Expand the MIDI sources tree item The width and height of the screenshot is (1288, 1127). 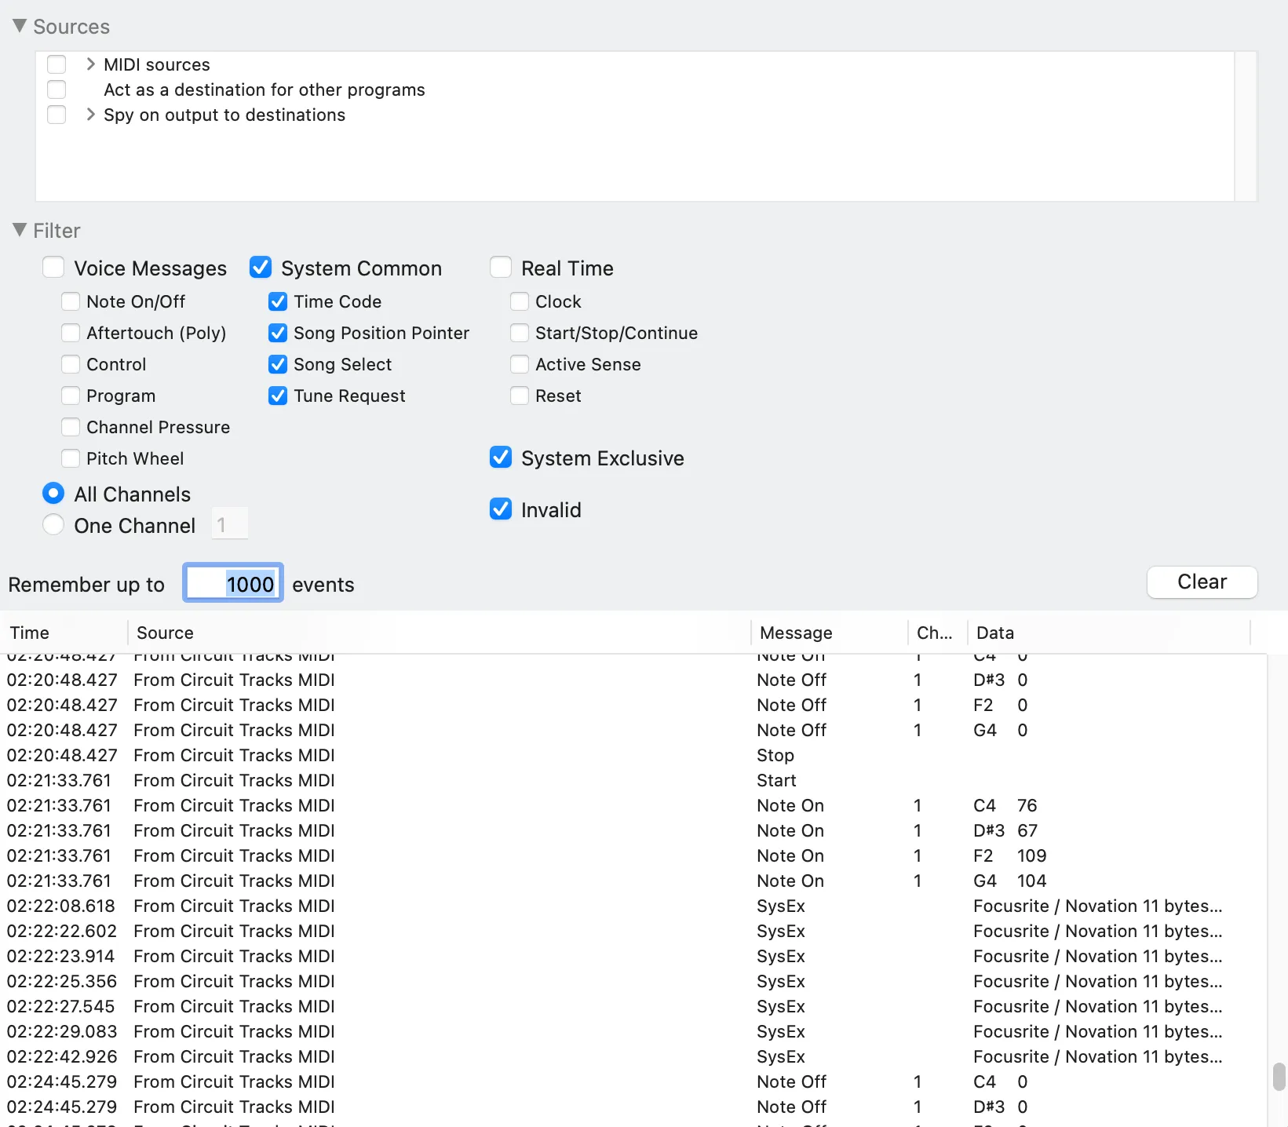[90, 64]
